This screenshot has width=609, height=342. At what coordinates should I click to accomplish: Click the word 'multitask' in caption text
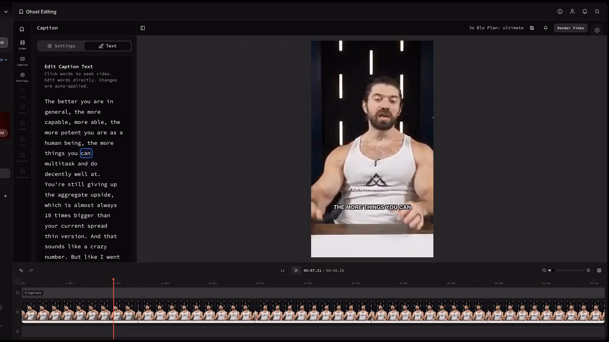click(x=60, y=164)
